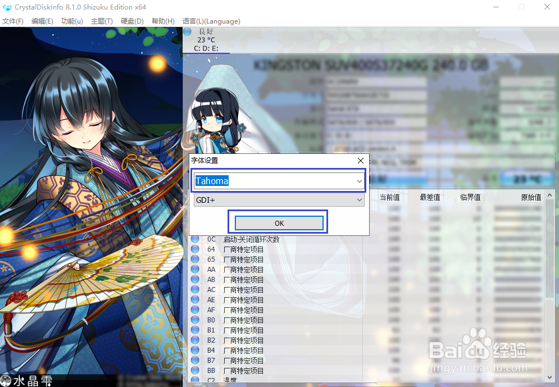
Task: Click the ID cell 65
Action: 211,259
